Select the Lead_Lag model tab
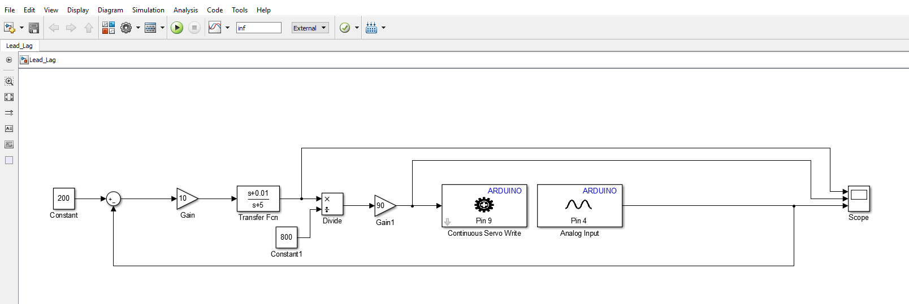 pos(19,46)
